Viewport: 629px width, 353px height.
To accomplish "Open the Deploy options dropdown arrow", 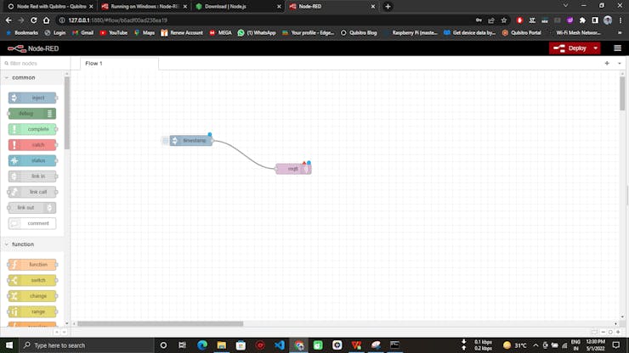I will click(x=596, y=48).
